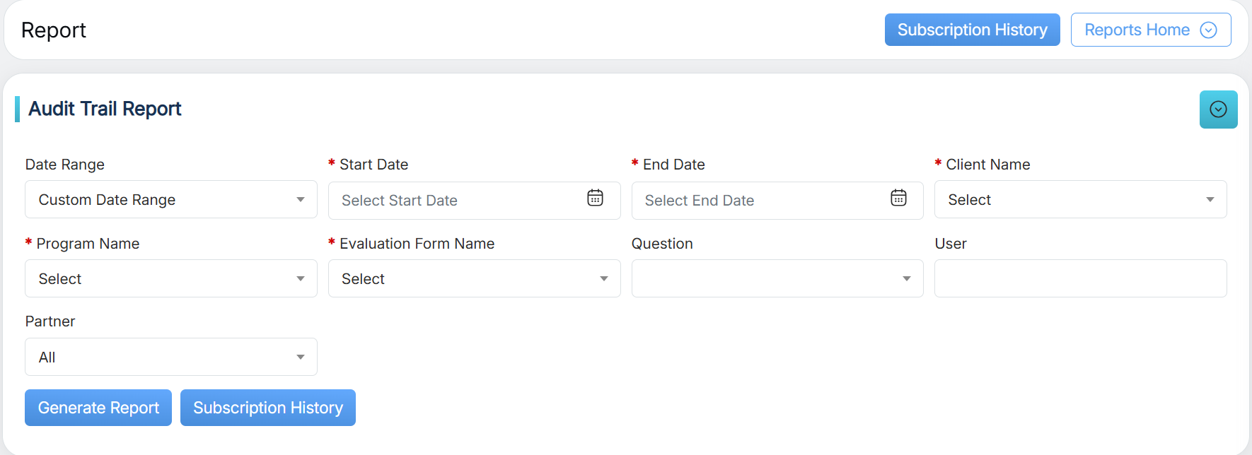The height and width of the screenshot is (455, 1252).
Task: Click Subscription History beside Generate Report
Action: pyautogui.click(x=268, y=408)
